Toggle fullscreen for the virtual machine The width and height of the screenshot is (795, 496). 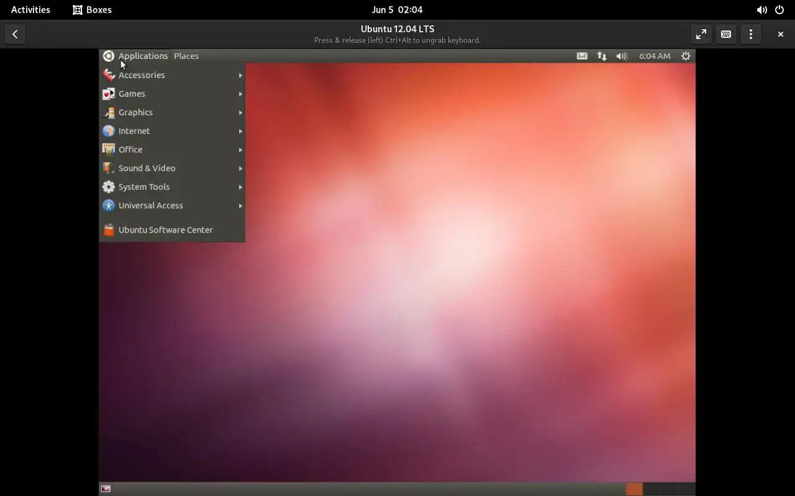point(701,34)
